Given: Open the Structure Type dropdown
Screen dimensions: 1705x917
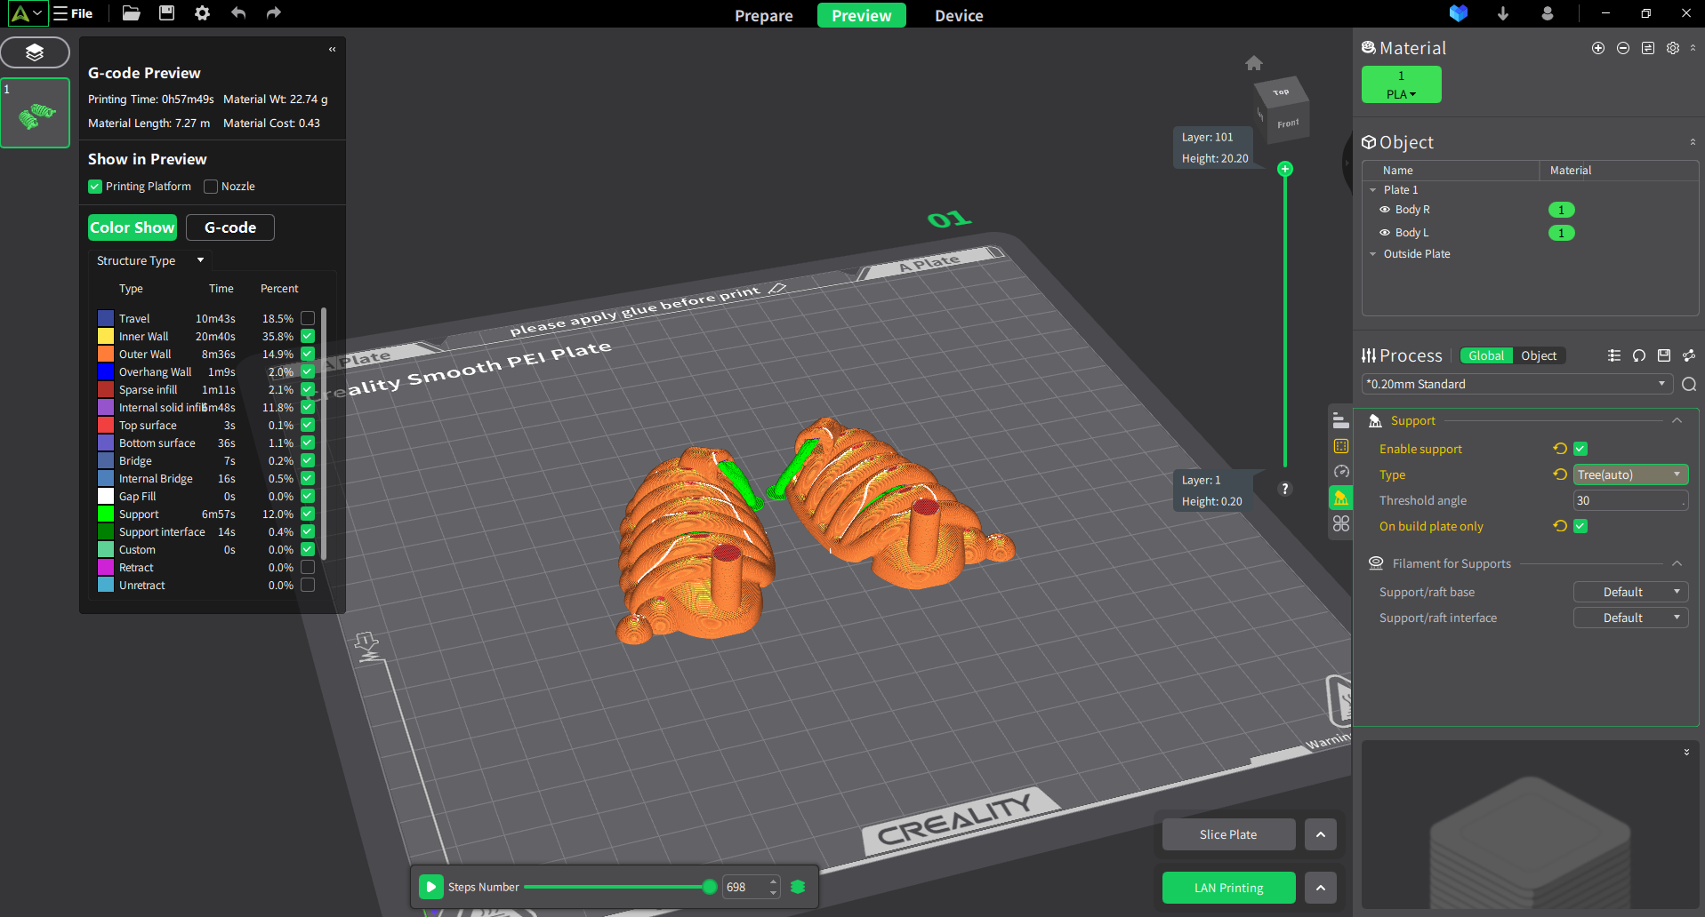Looking at the screenshot, I should coord(151,260).
